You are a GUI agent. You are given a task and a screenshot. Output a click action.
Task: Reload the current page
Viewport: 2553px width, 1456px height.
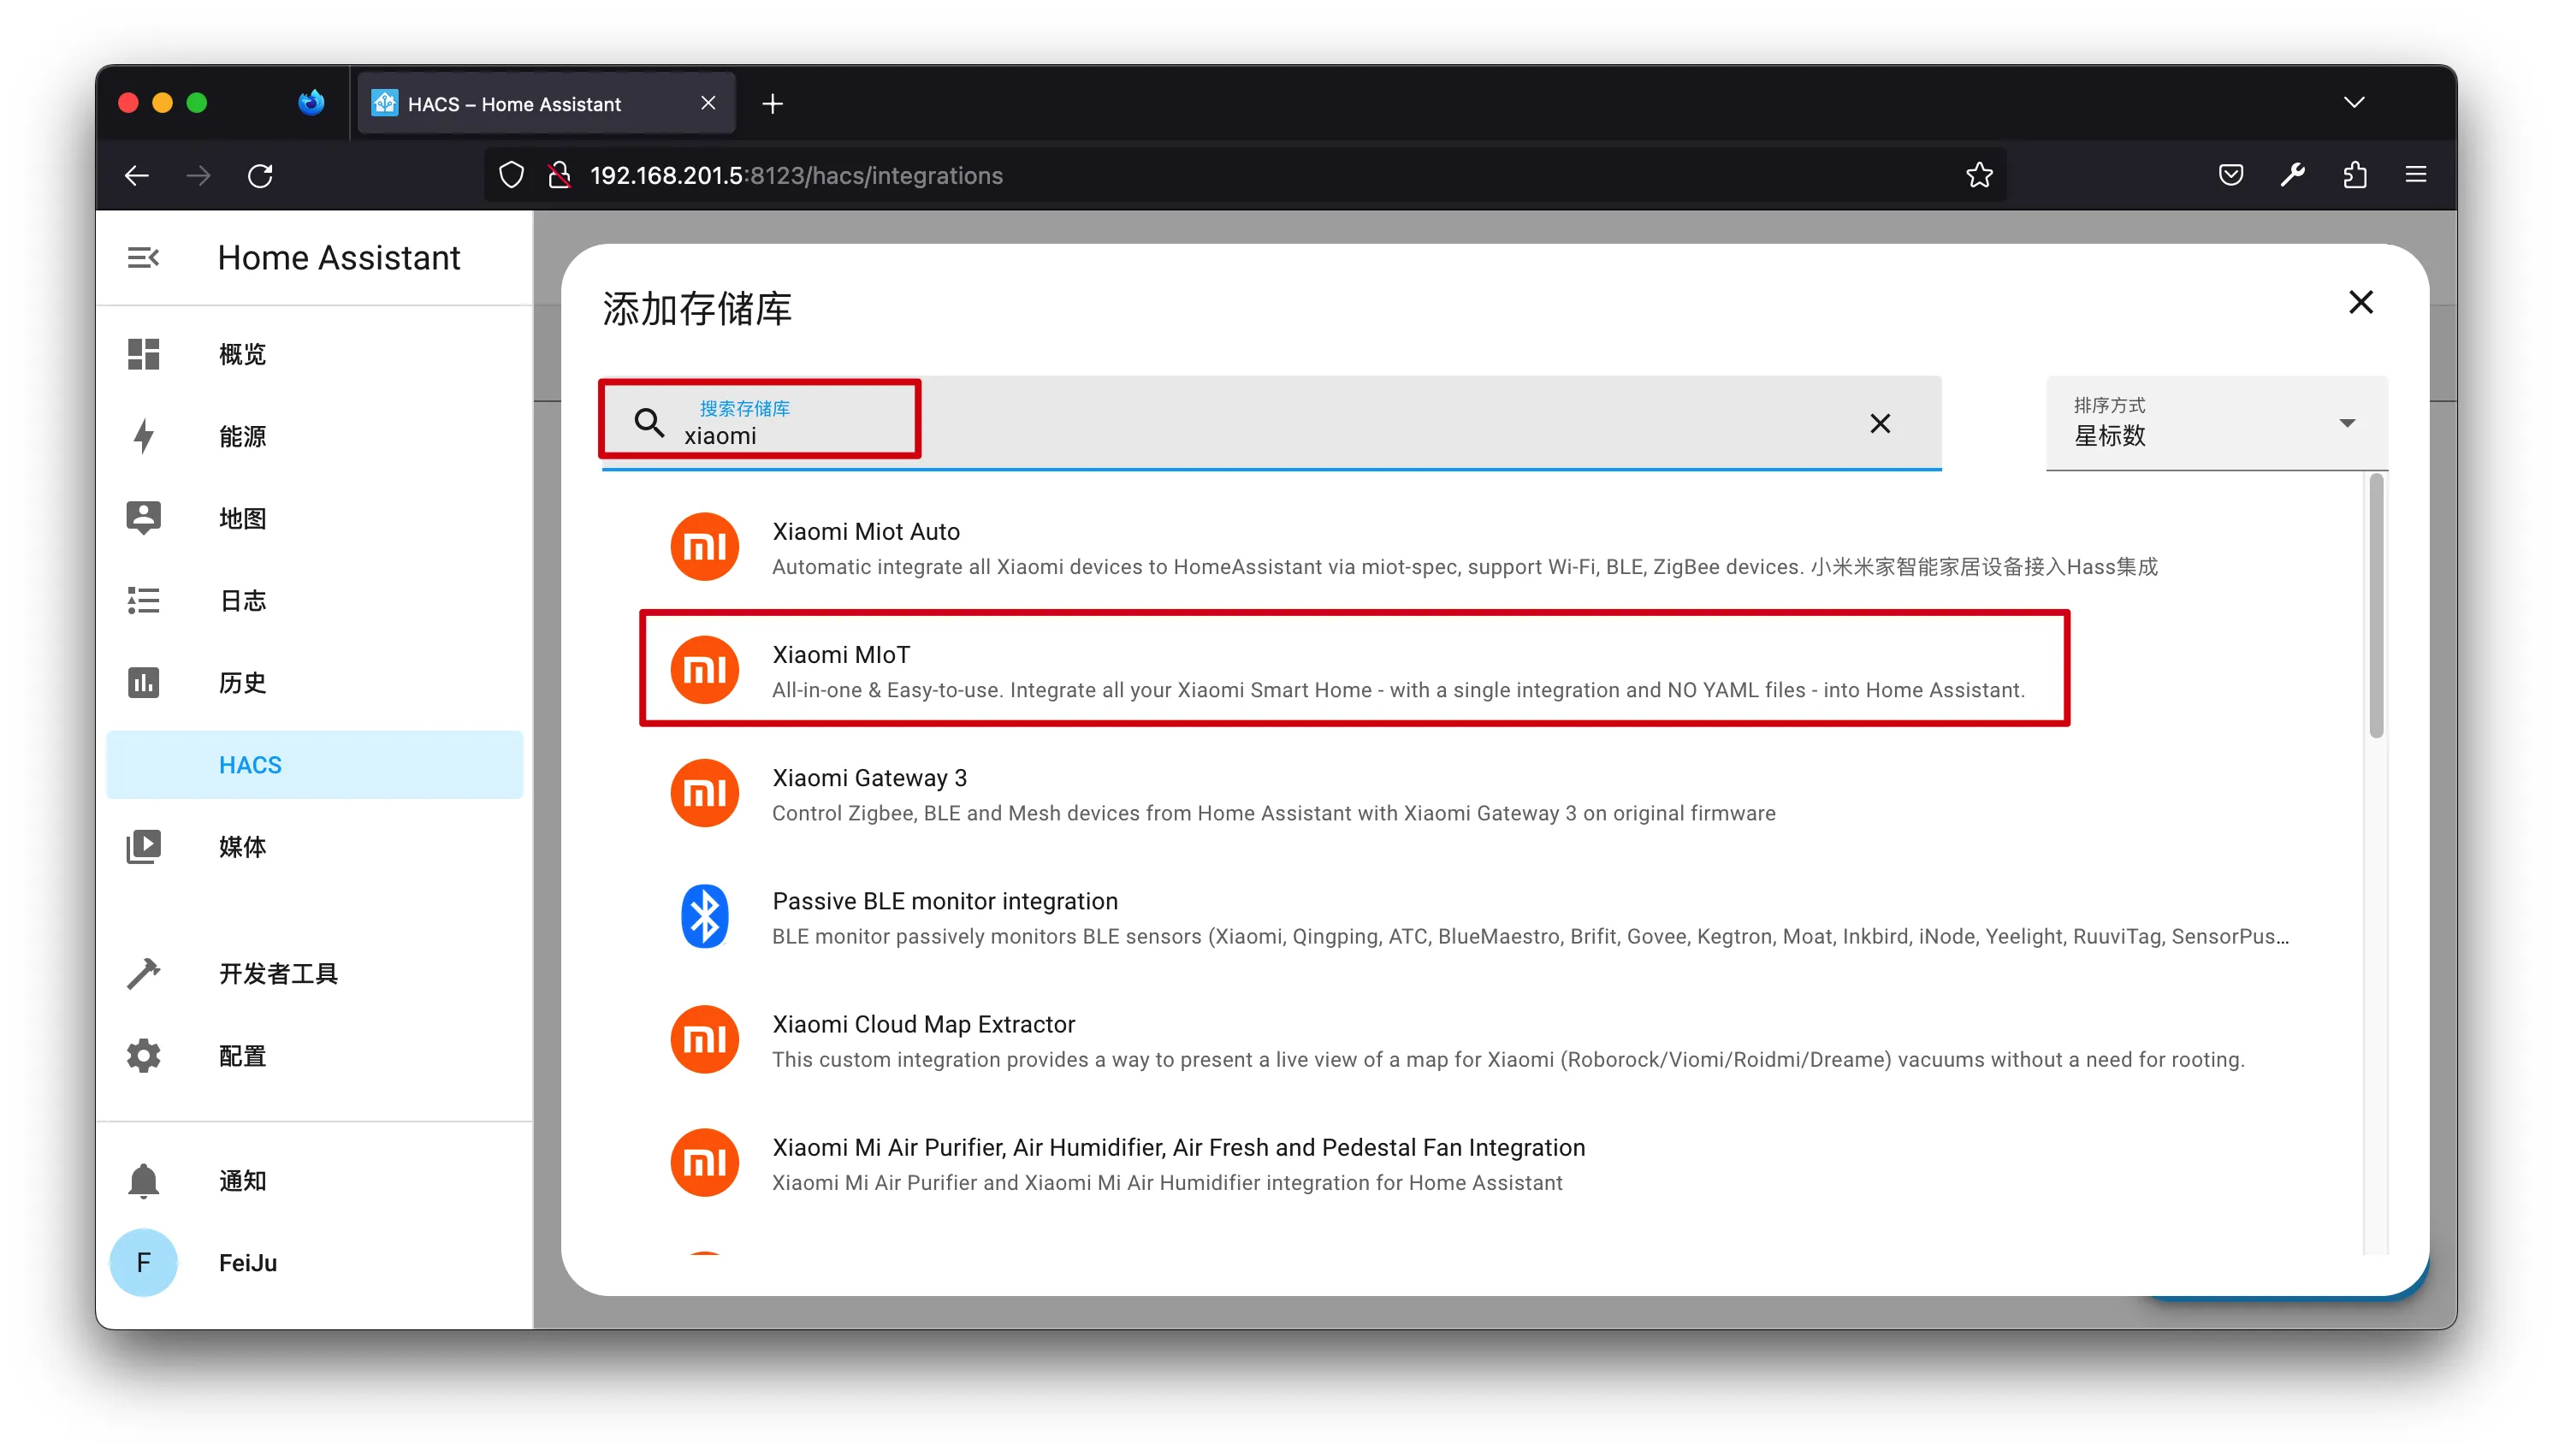(260, 176)
